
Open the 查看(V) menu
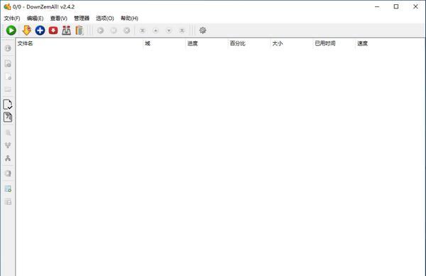coord(59,18)
